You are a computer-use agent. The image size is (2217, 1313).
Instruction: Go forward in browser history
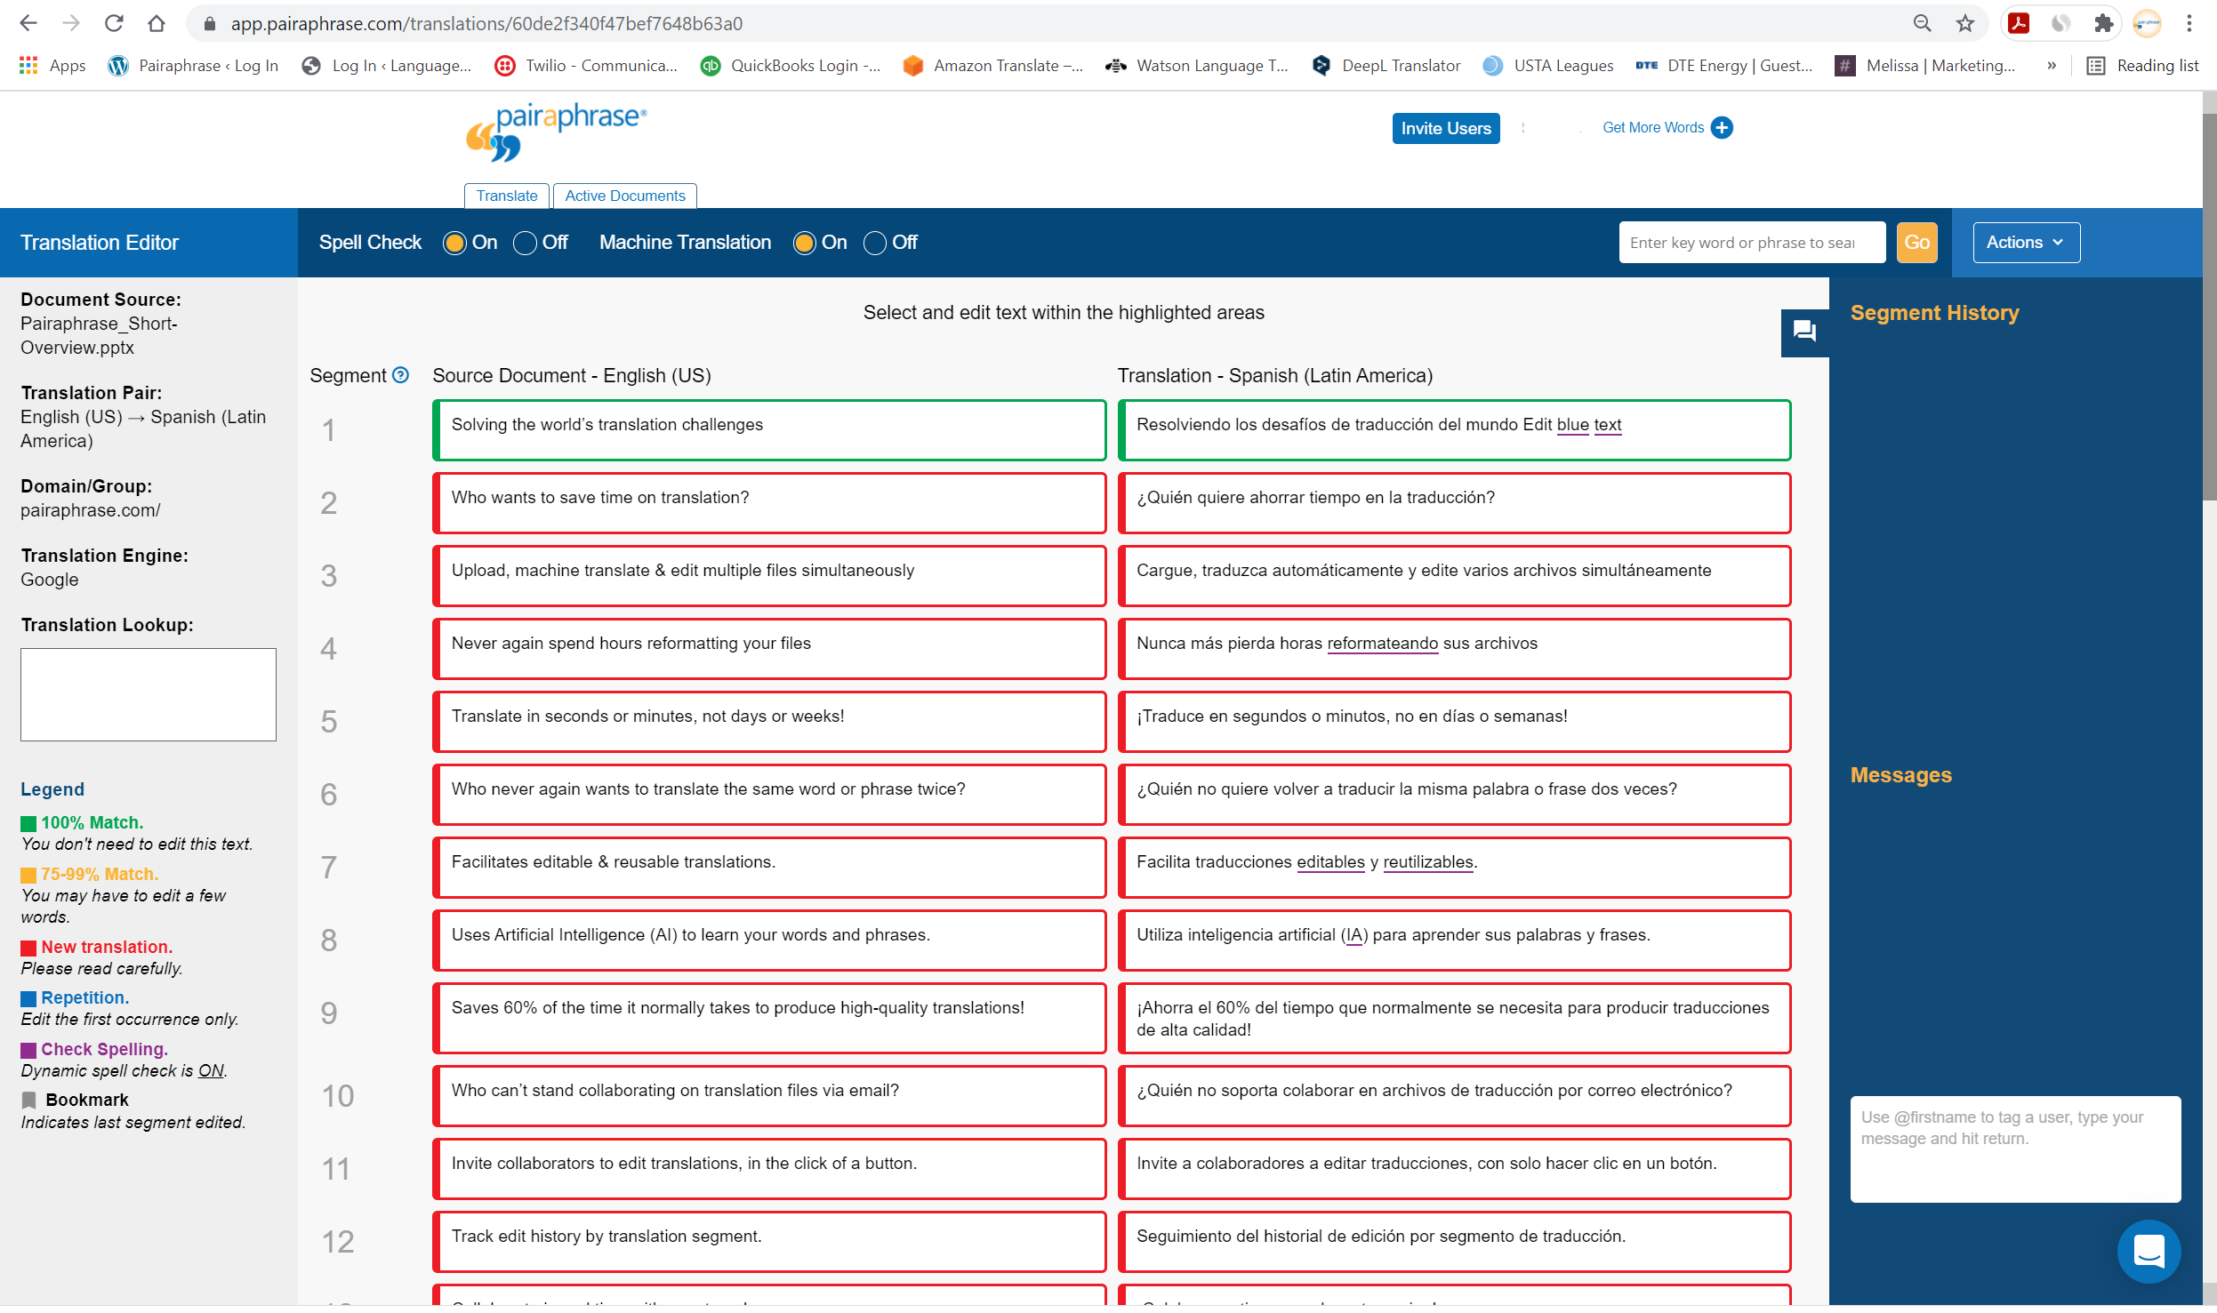click(71, 23)
